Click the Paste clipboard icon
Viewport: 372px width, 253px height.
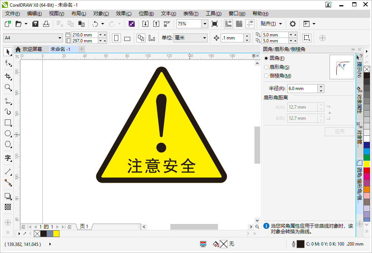coord(81,24)
